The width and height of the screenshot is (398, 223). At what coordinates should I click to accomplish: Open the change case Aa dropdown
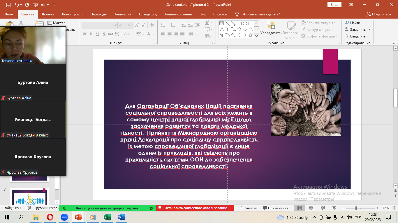pos(128,34)
